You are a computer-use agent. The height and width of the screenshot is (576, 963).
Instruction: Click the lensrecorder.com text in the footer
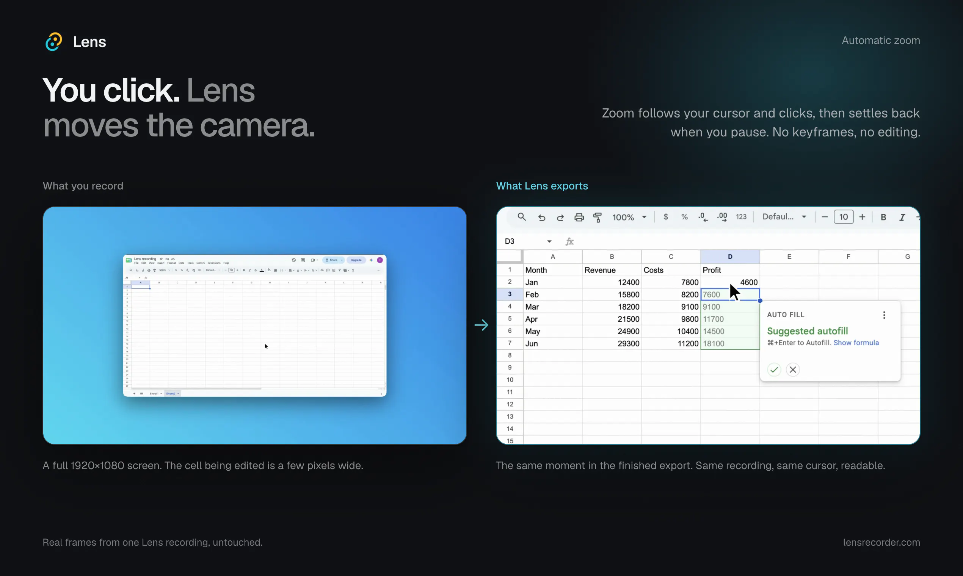881,542
